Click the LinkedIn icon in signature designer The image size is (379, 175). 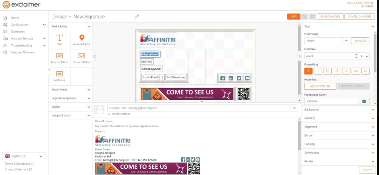[231, 78]
